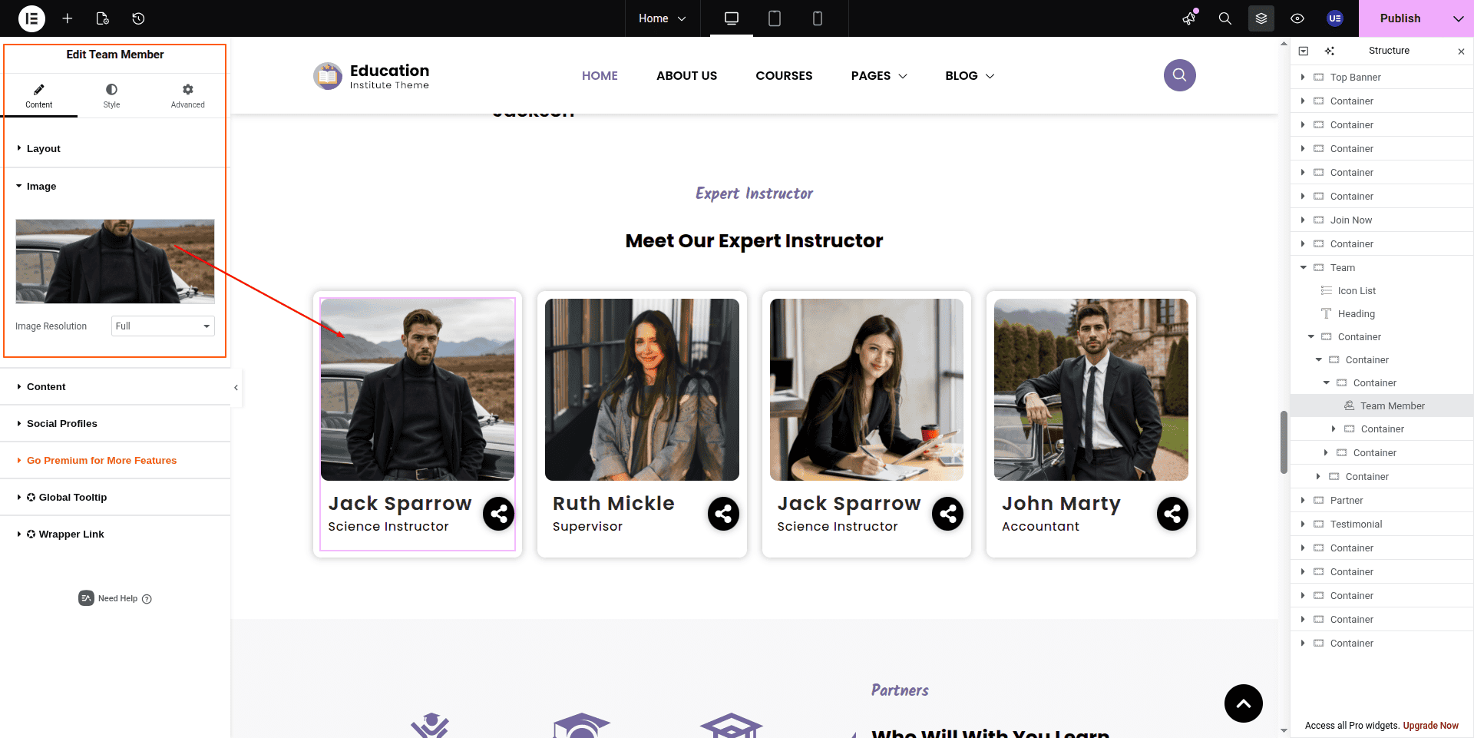Click the Publish button
1474x738 pixels.
tap(1400, 18)
